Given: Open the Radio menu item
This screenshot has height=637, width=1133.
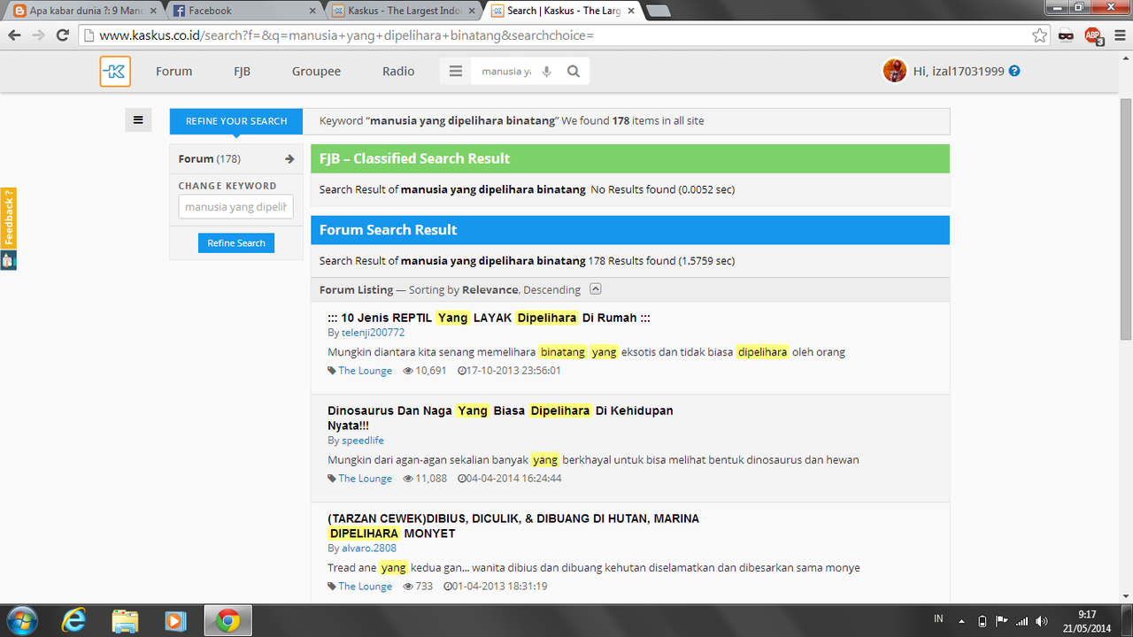Looking at the screenshot, I should [398, 72].
